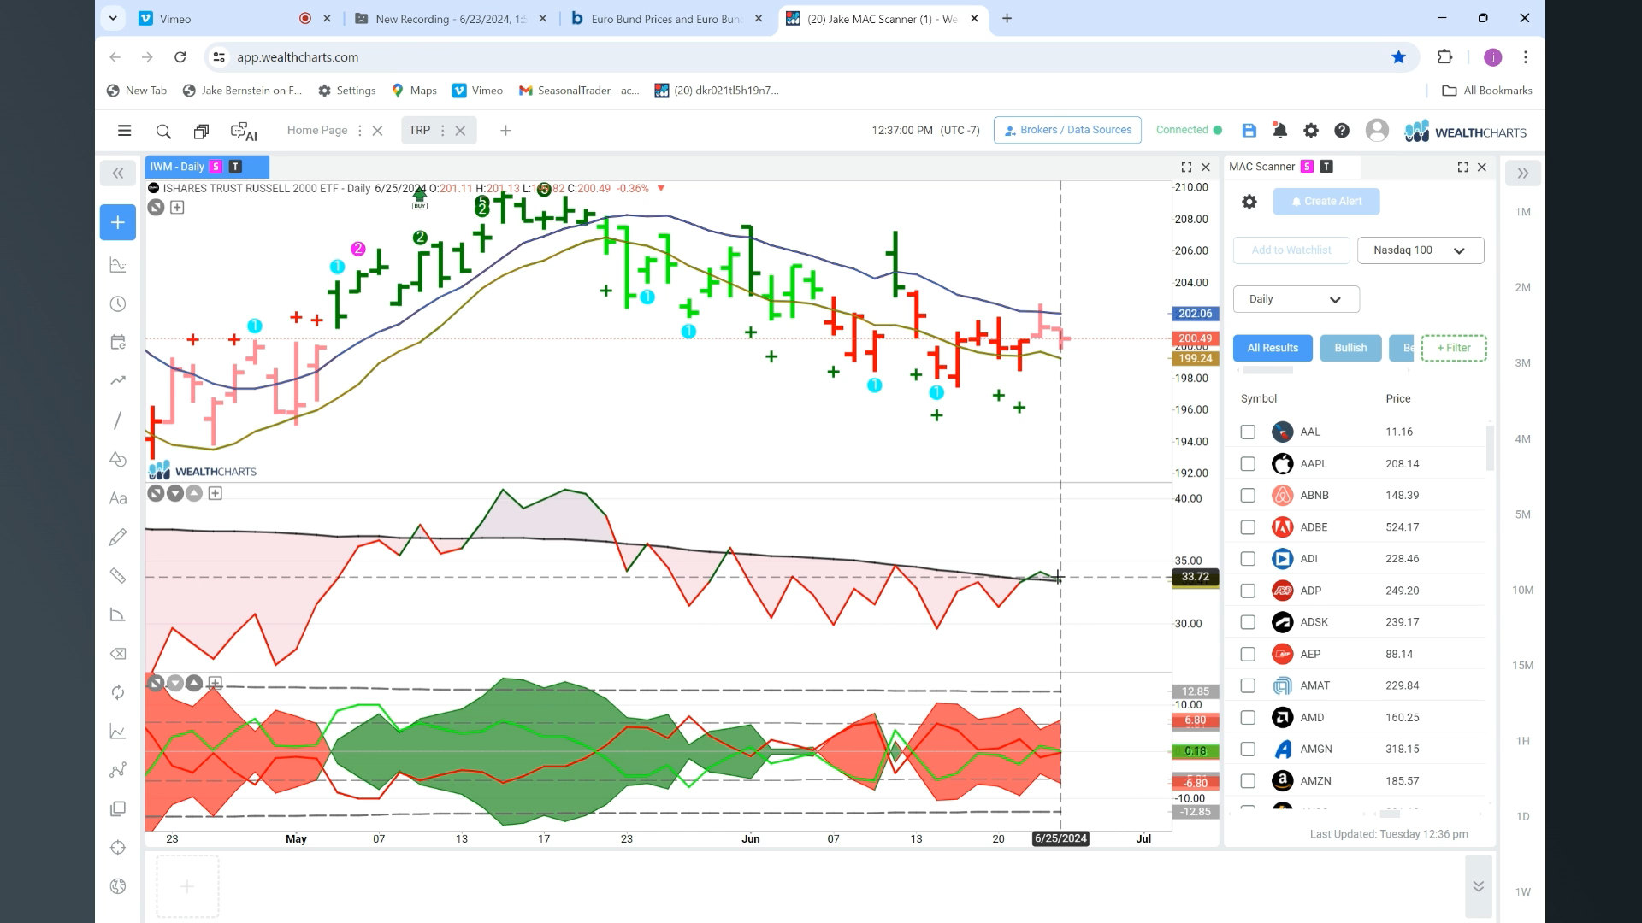This screenshot has height=923, width=1642.
Task: Select the shapes drawing tool
Action: click(118, 460)
